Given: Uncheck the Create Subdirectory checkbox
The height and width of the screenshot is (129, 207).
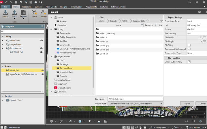Looking at the screenshot, I should pos(189,62).
